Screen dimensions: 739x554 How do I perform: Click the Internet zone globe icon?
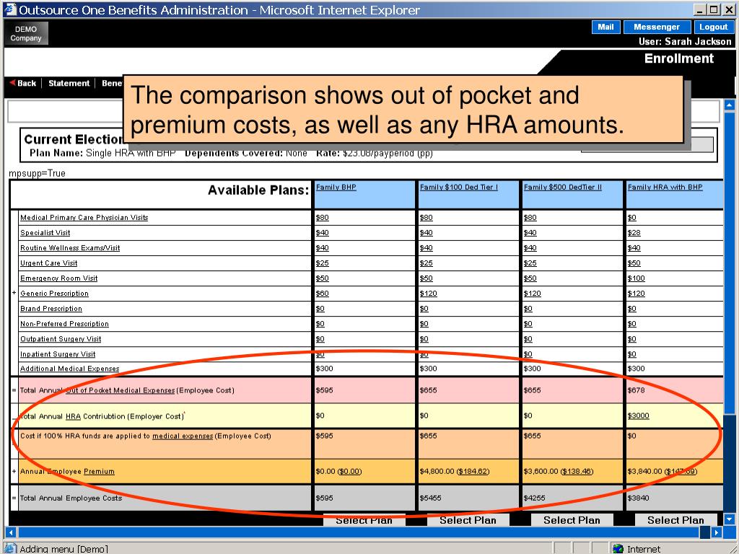click(618, 548)
